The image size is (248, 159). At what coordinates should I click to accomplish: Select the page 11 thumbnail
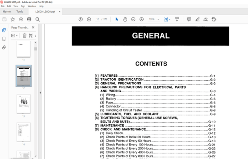[x=24, y=49]
